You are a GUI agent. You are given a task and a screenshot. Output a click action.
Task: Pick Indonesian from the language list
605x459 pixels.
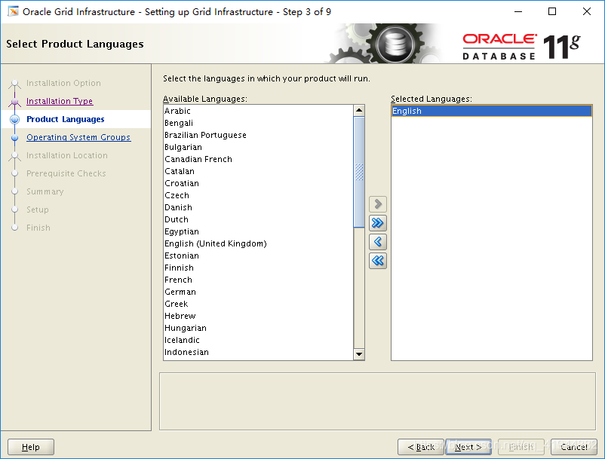pos(258,352)
